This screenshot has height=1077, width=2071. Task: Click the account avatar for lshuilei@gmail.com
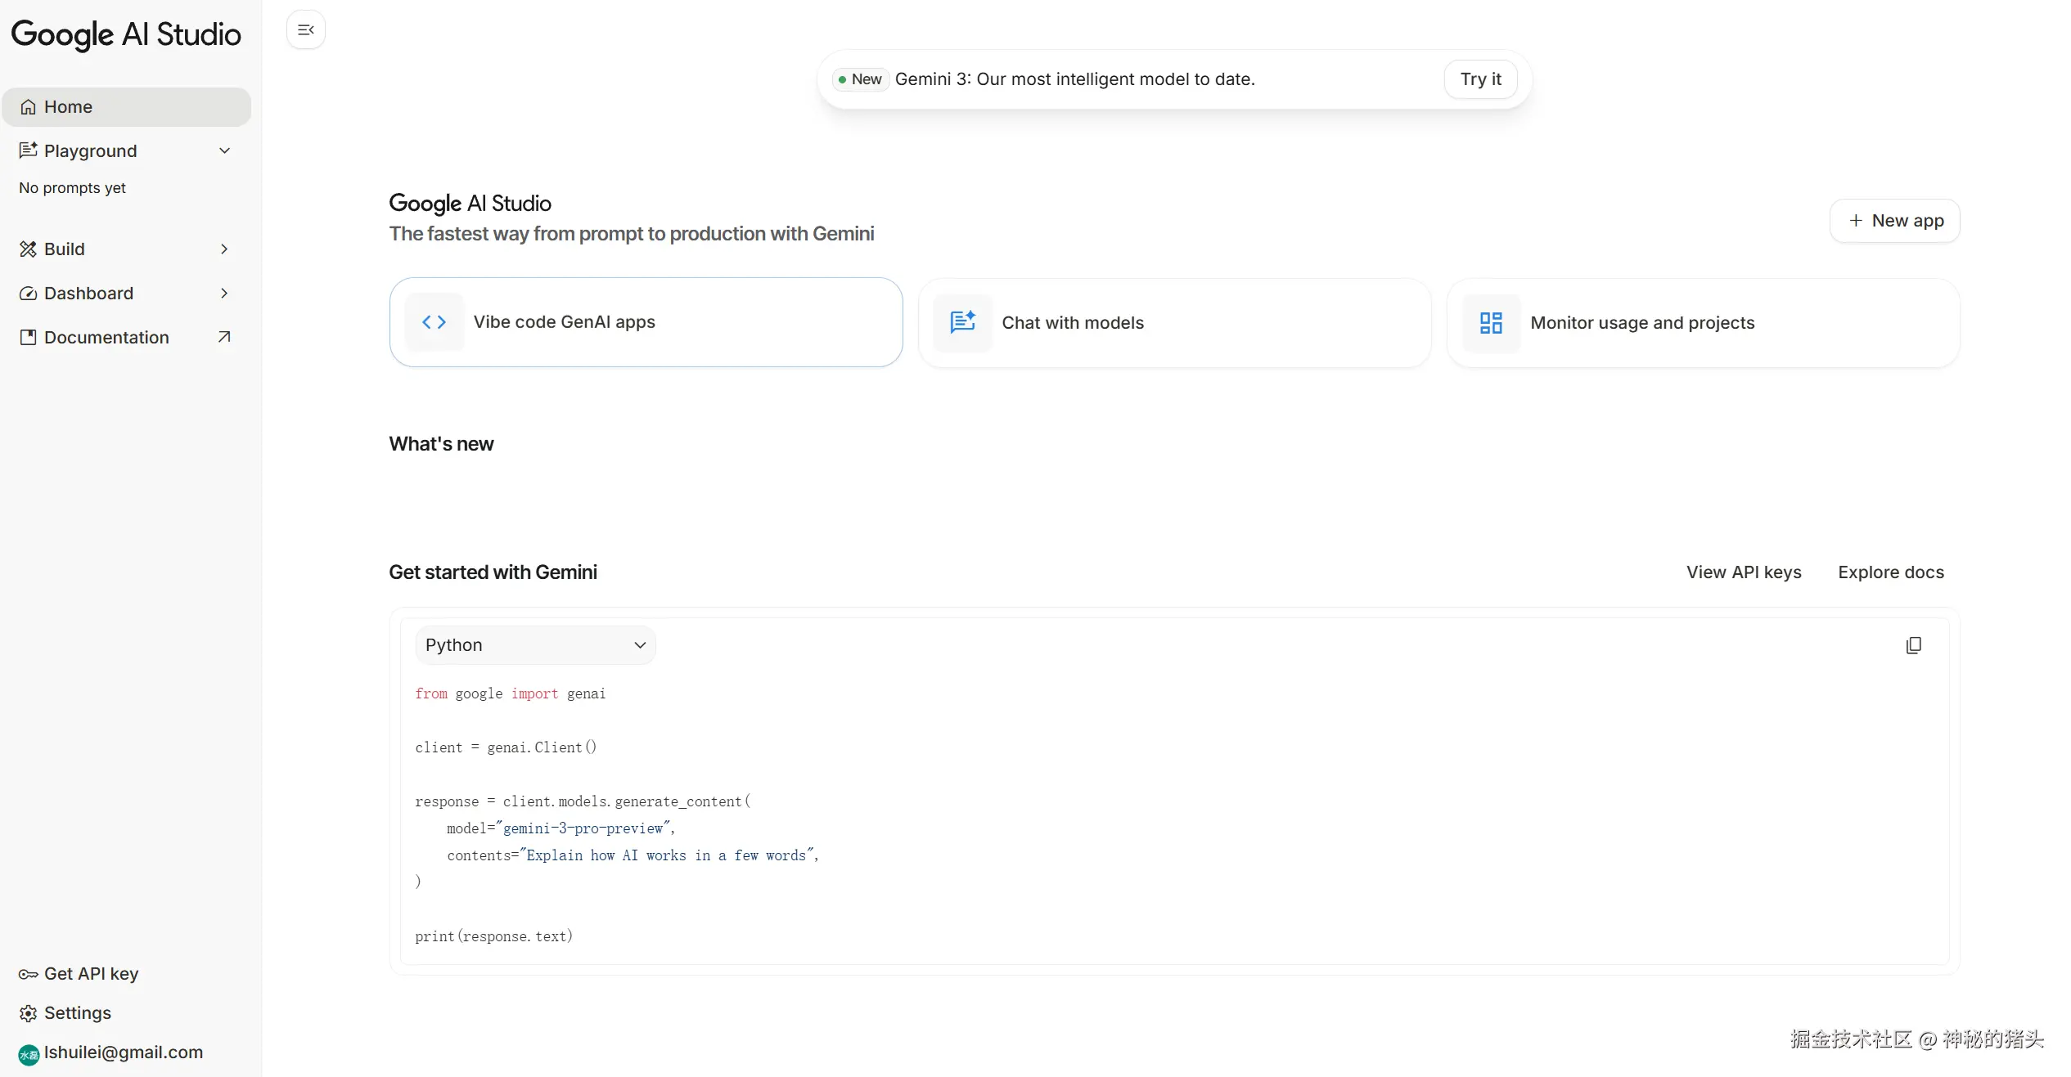click(29, 1054)
